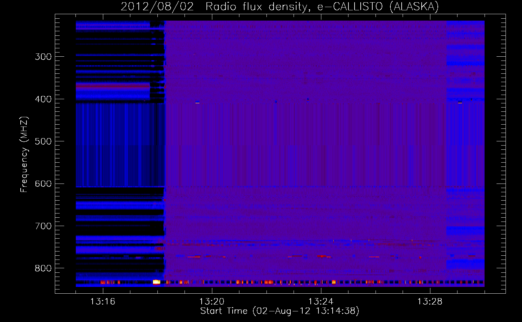Click the 13:28 time tick label
Viewport: 522px width, 322px height.
(430, 302)
